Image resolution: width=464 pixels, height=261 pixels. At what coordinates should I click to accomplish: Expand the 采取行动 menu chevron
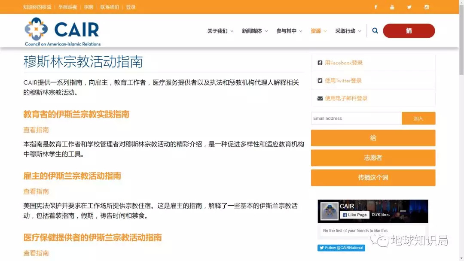(x=360, y=31)
